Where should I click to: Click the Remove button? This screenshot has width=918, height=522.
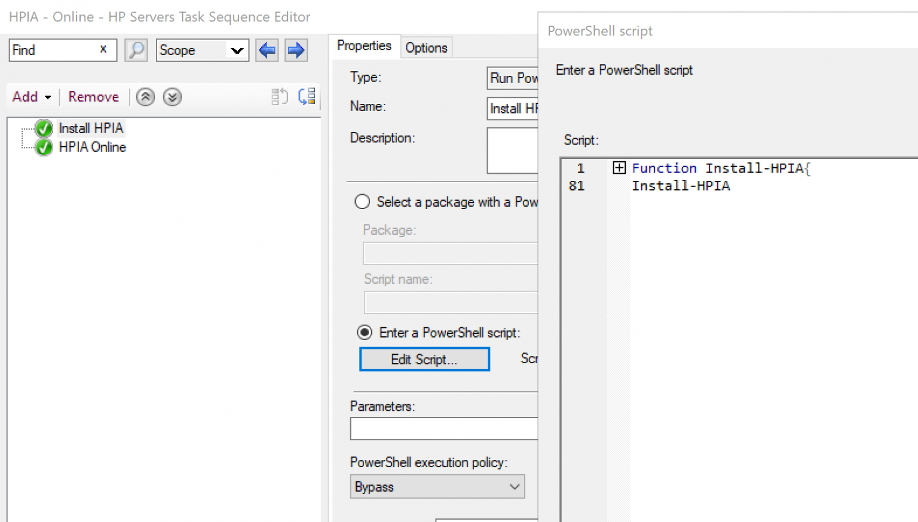click(x=93, y=96)
